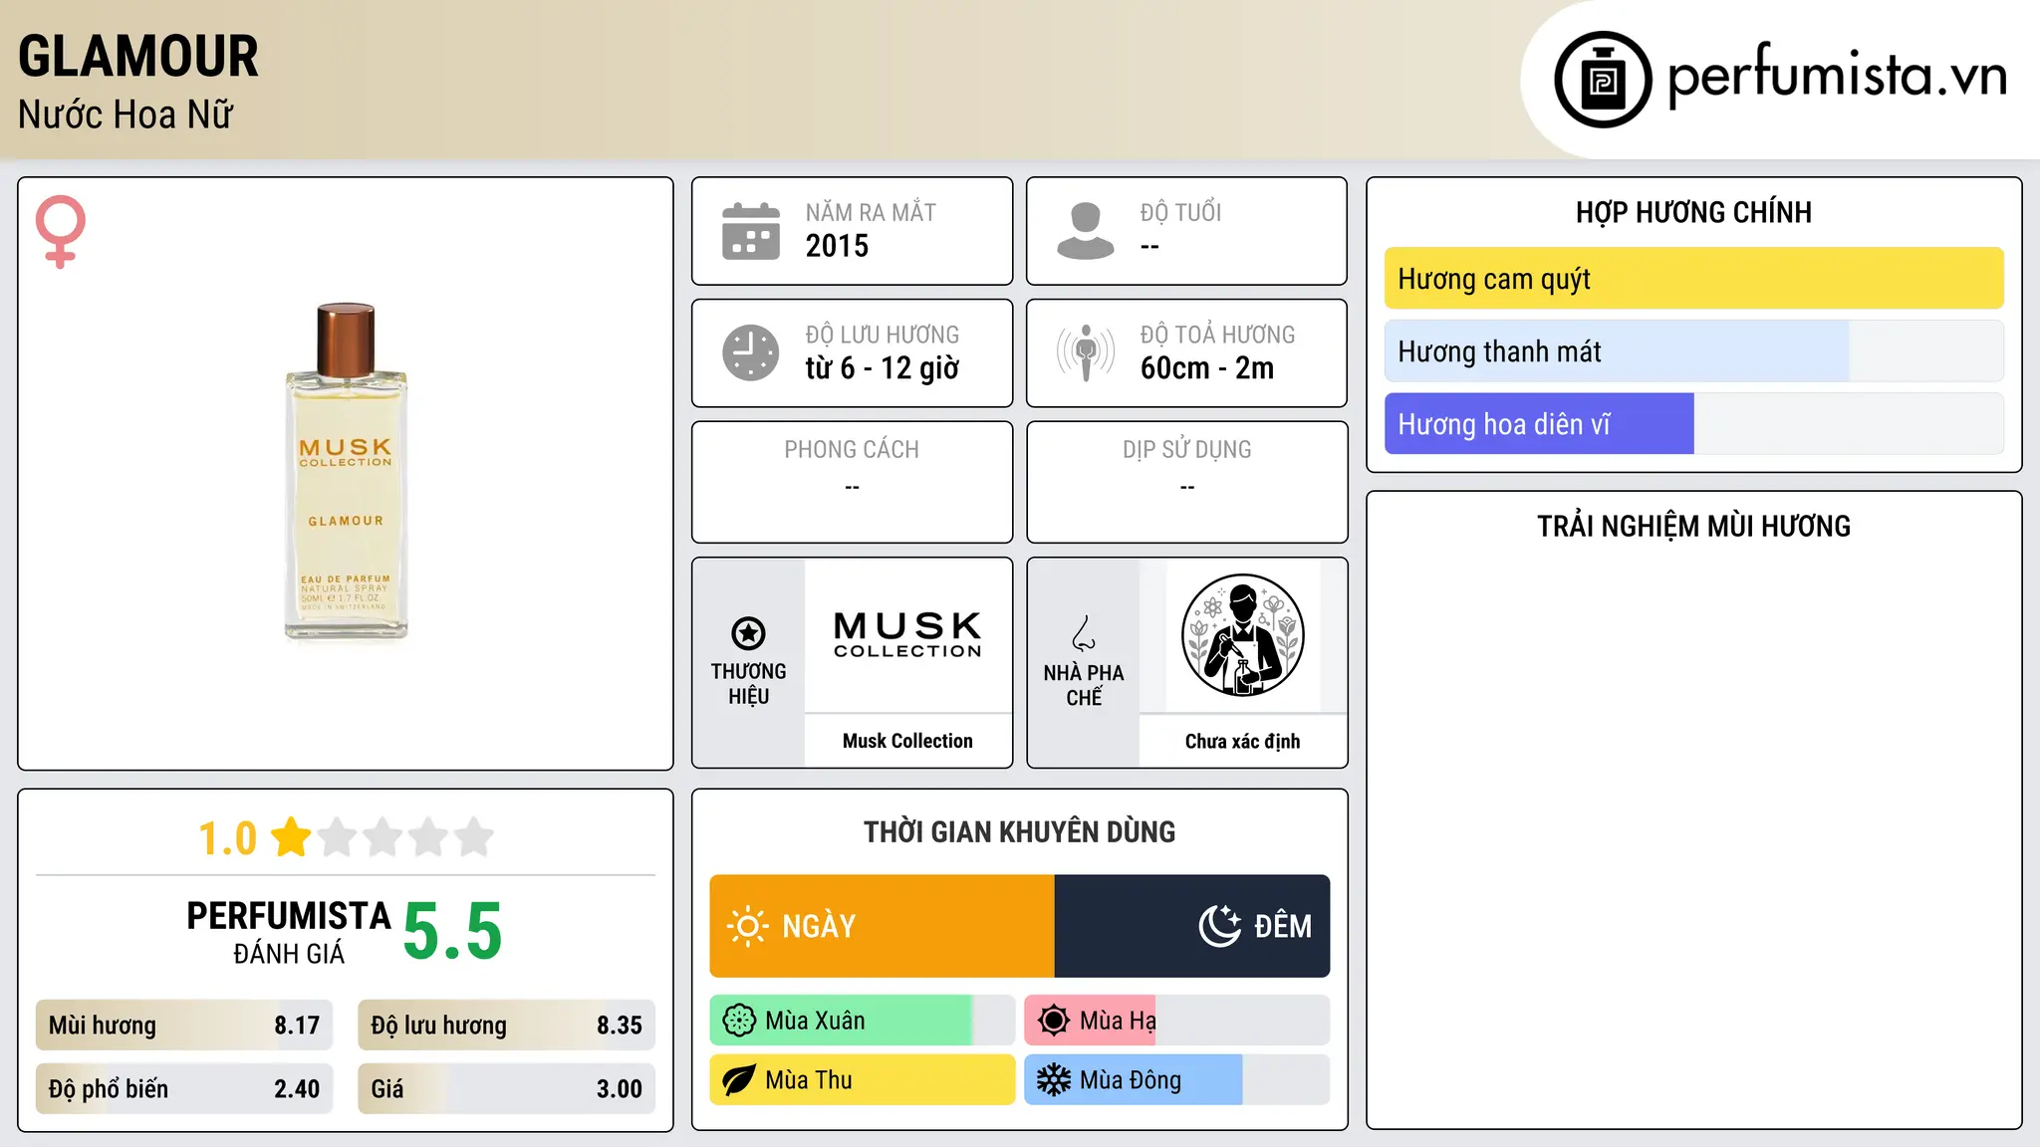This screenshot has width=2040, height=1147.
Task: Click the Mùi hương 8.17 score bar
Action: pos(184,1026)
